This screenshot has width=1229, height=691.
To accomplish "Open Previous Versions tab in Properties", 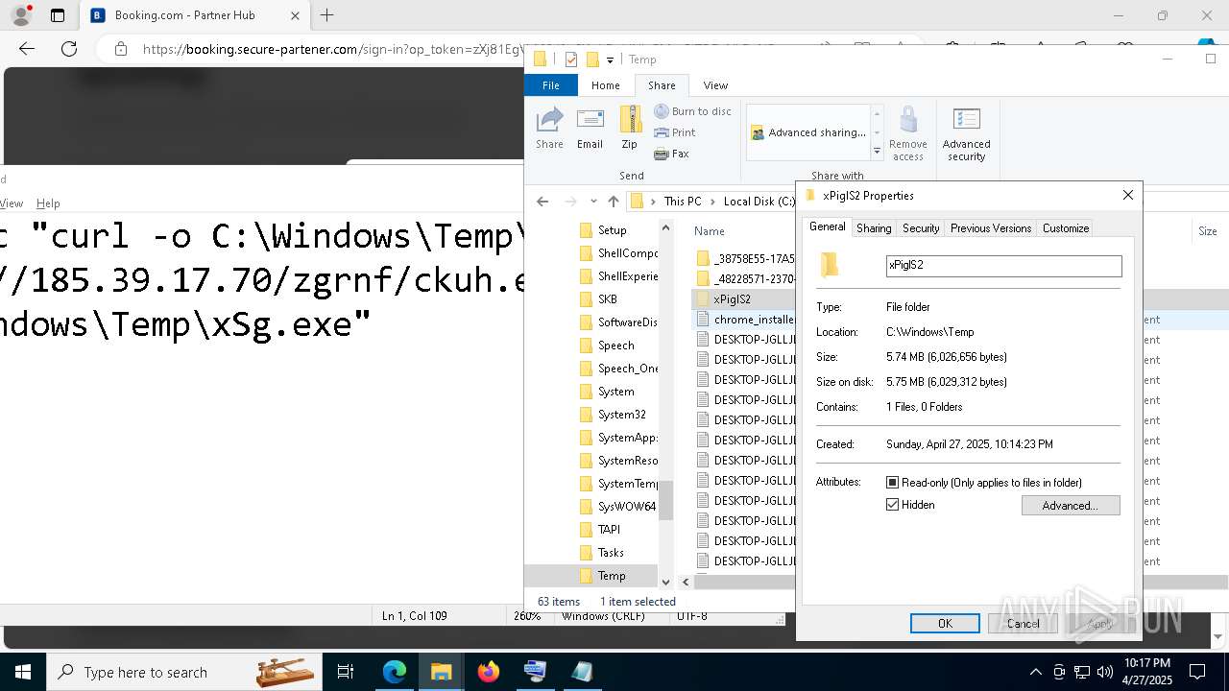I will [x=991, y=228].
